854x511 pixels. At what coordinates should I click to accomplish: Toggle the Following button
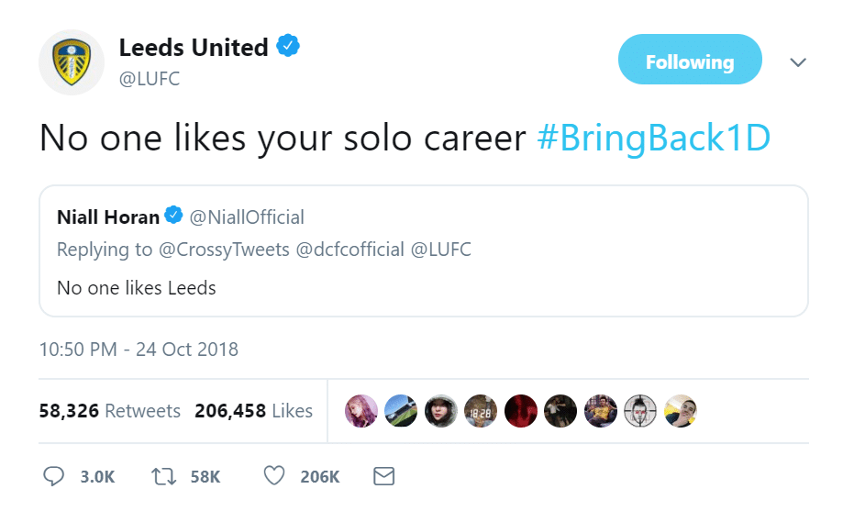point(690,61)
